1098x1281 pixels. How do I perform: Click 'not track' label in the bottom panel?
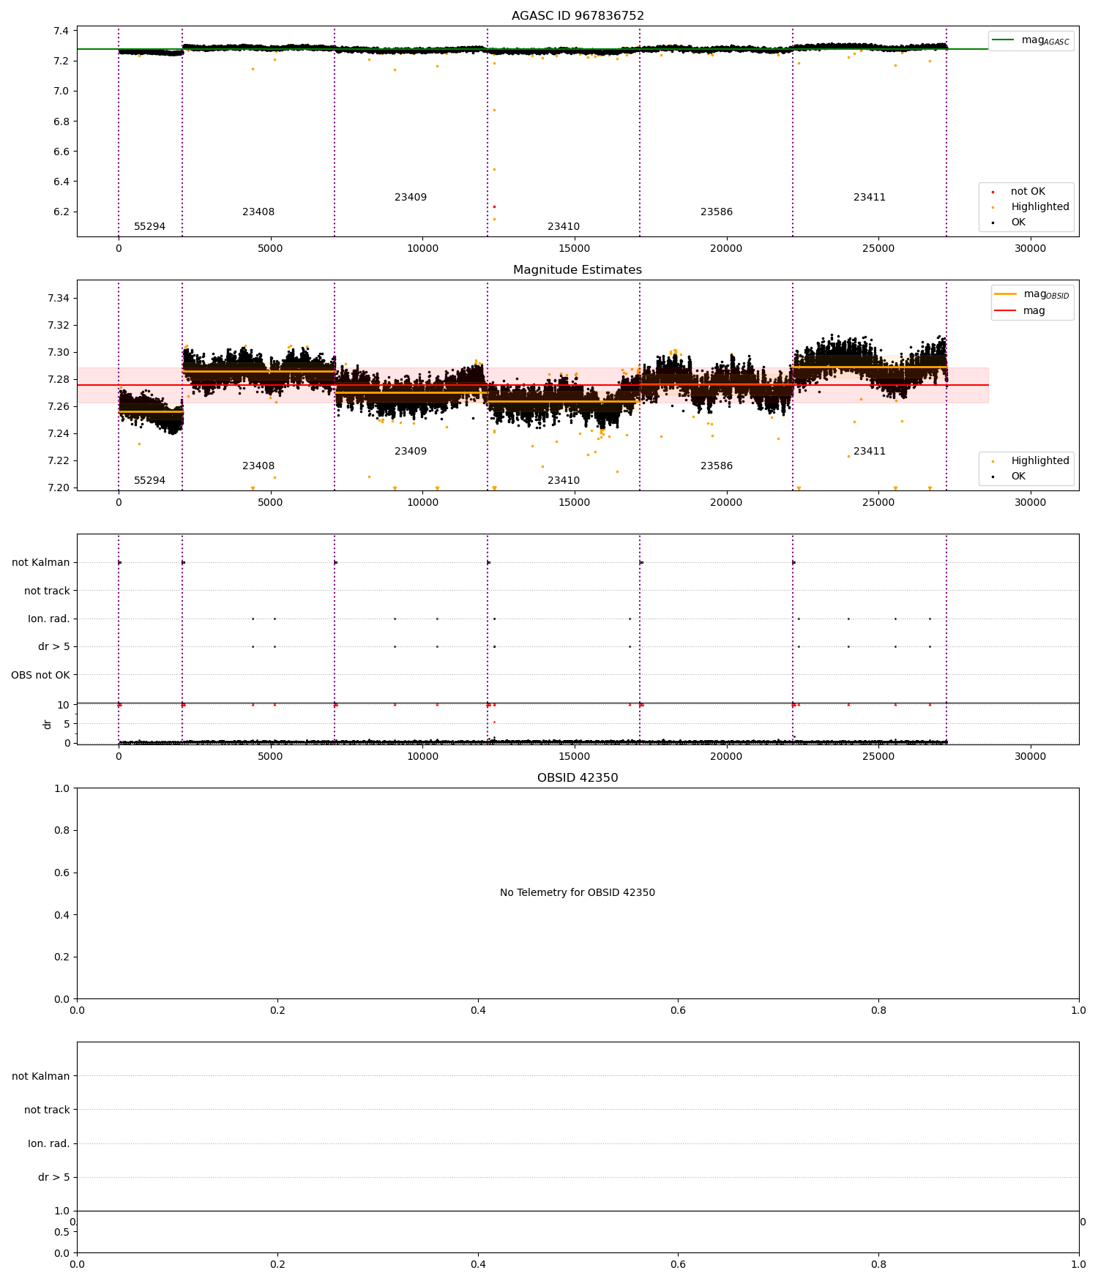(47, 1110)
